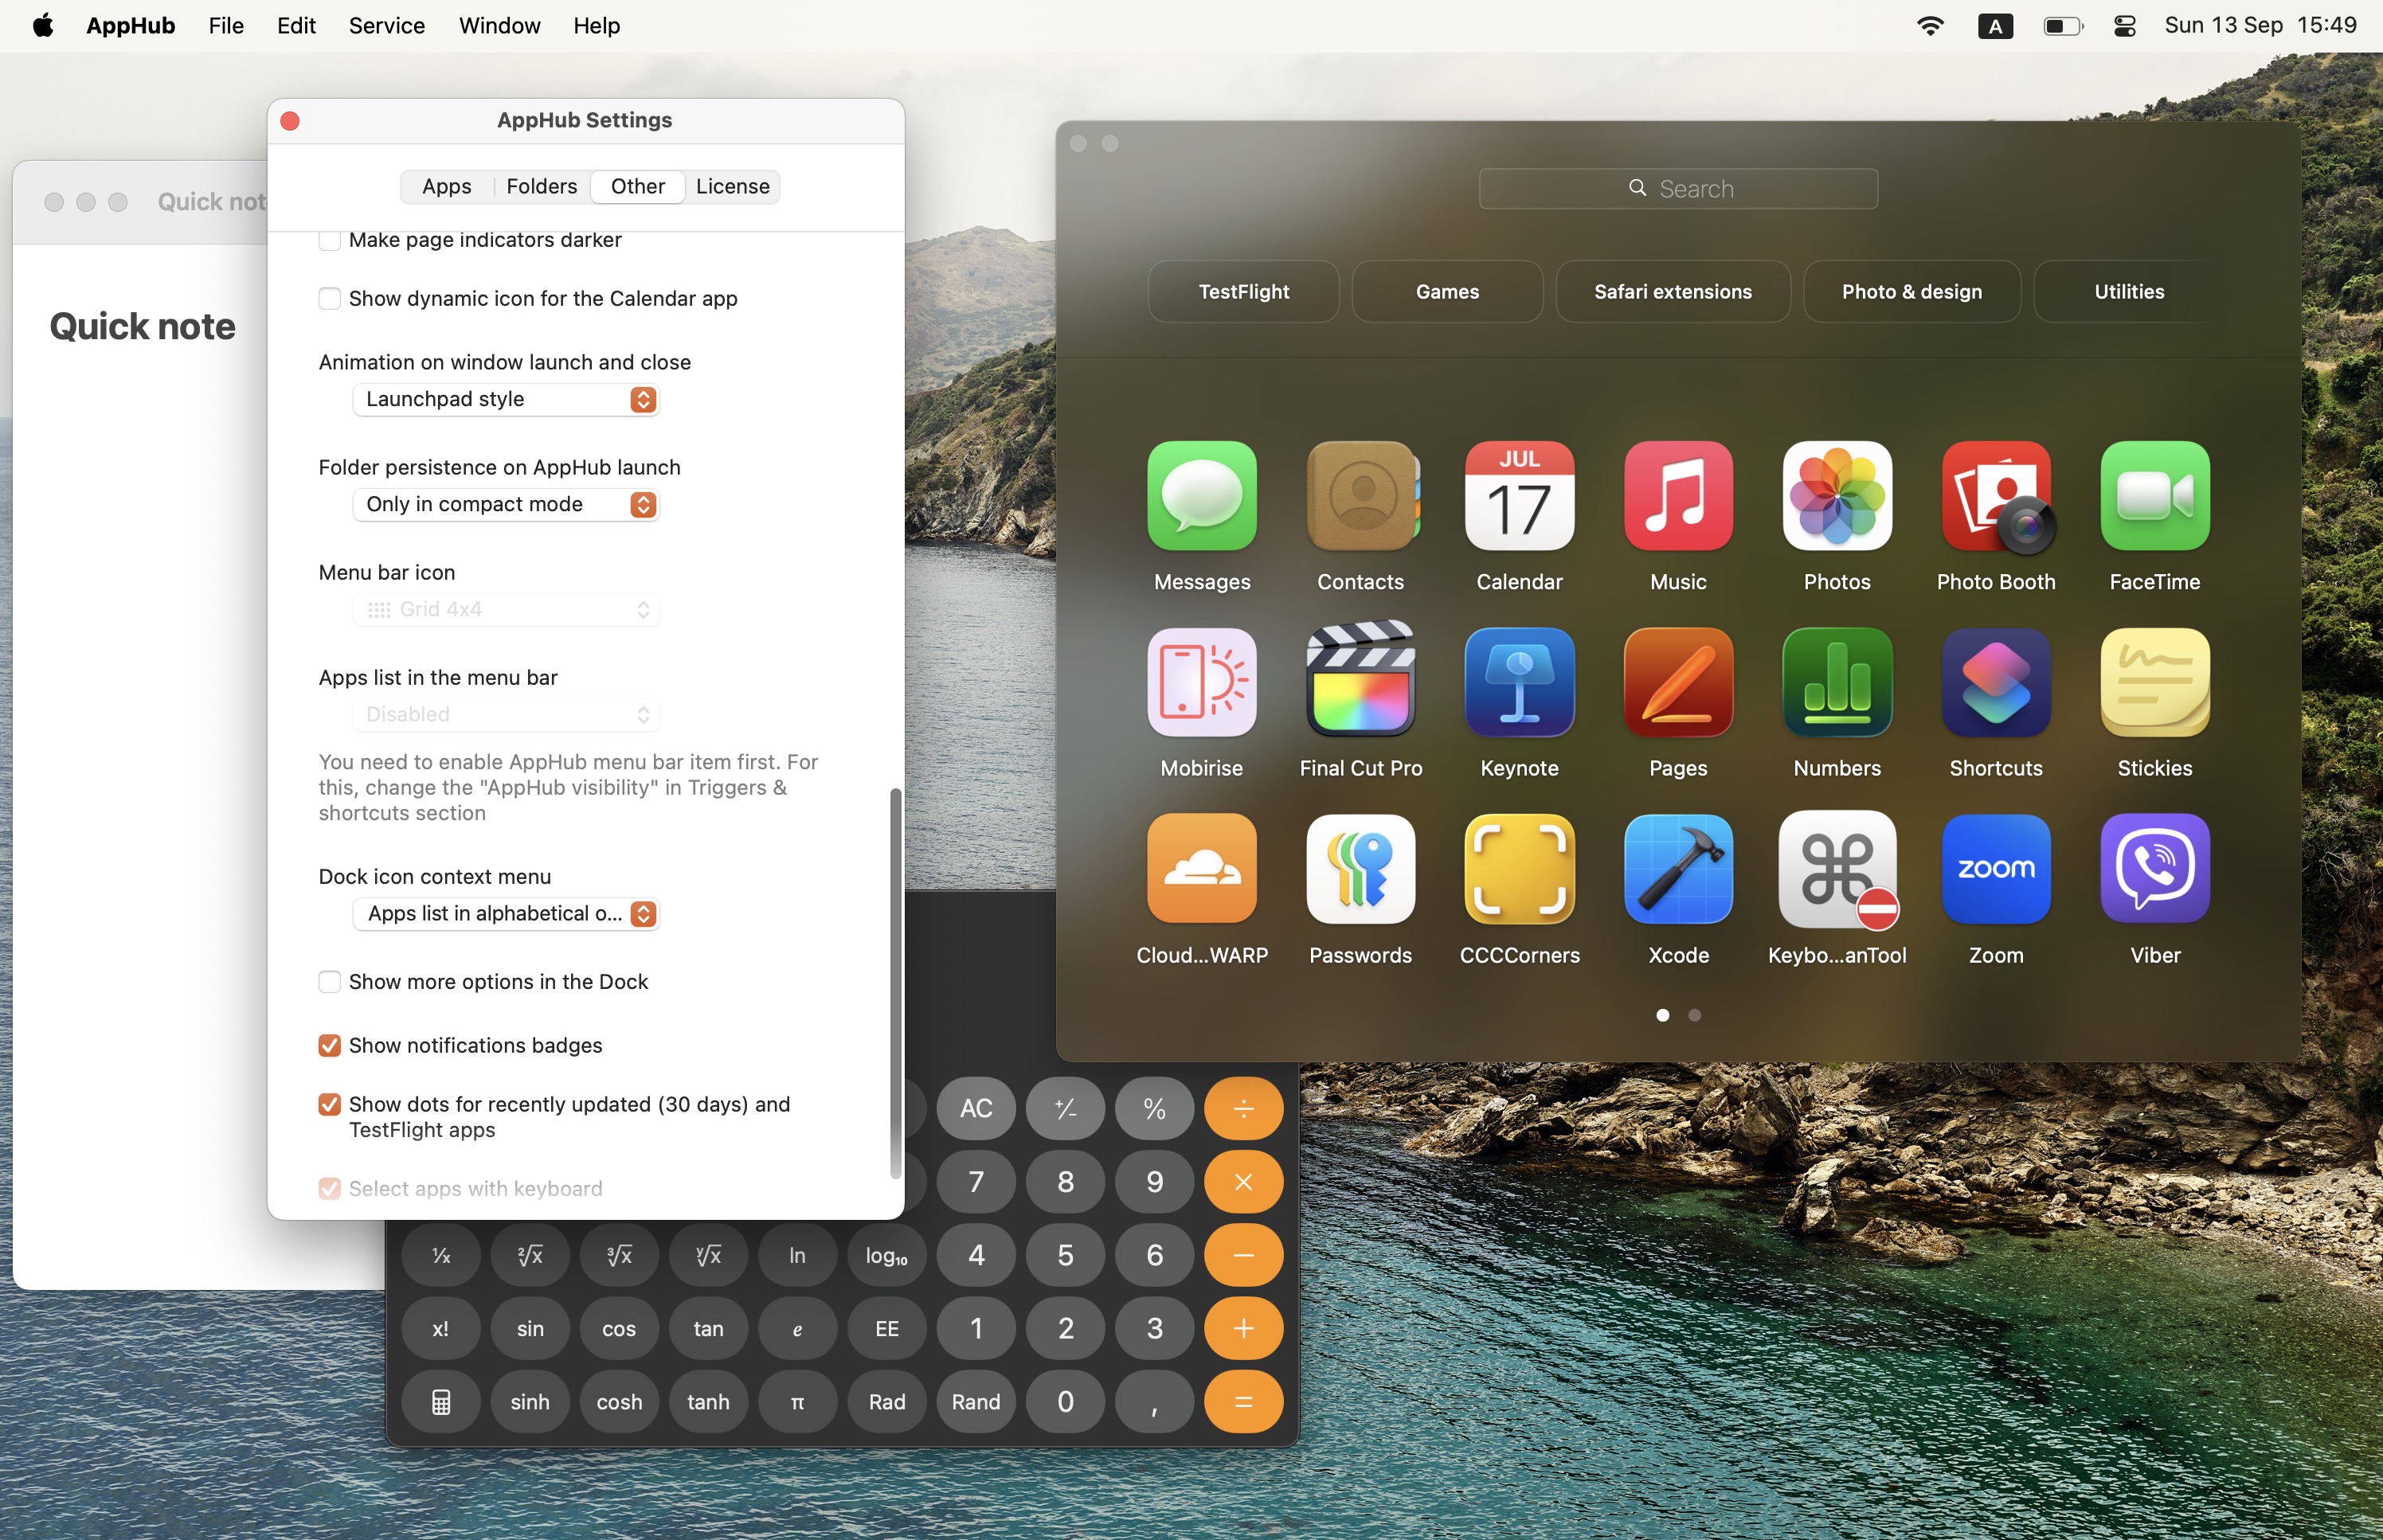Open the Help menu
The height and width of the screenshot is (1540, 2383).
(597, 26)
